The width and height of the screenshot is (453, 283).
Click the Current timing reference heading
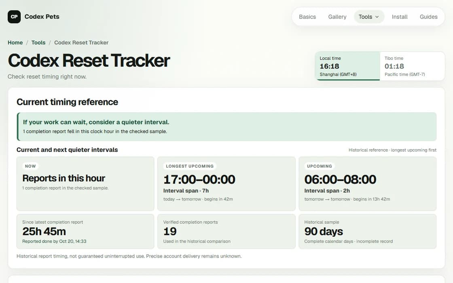67,102
